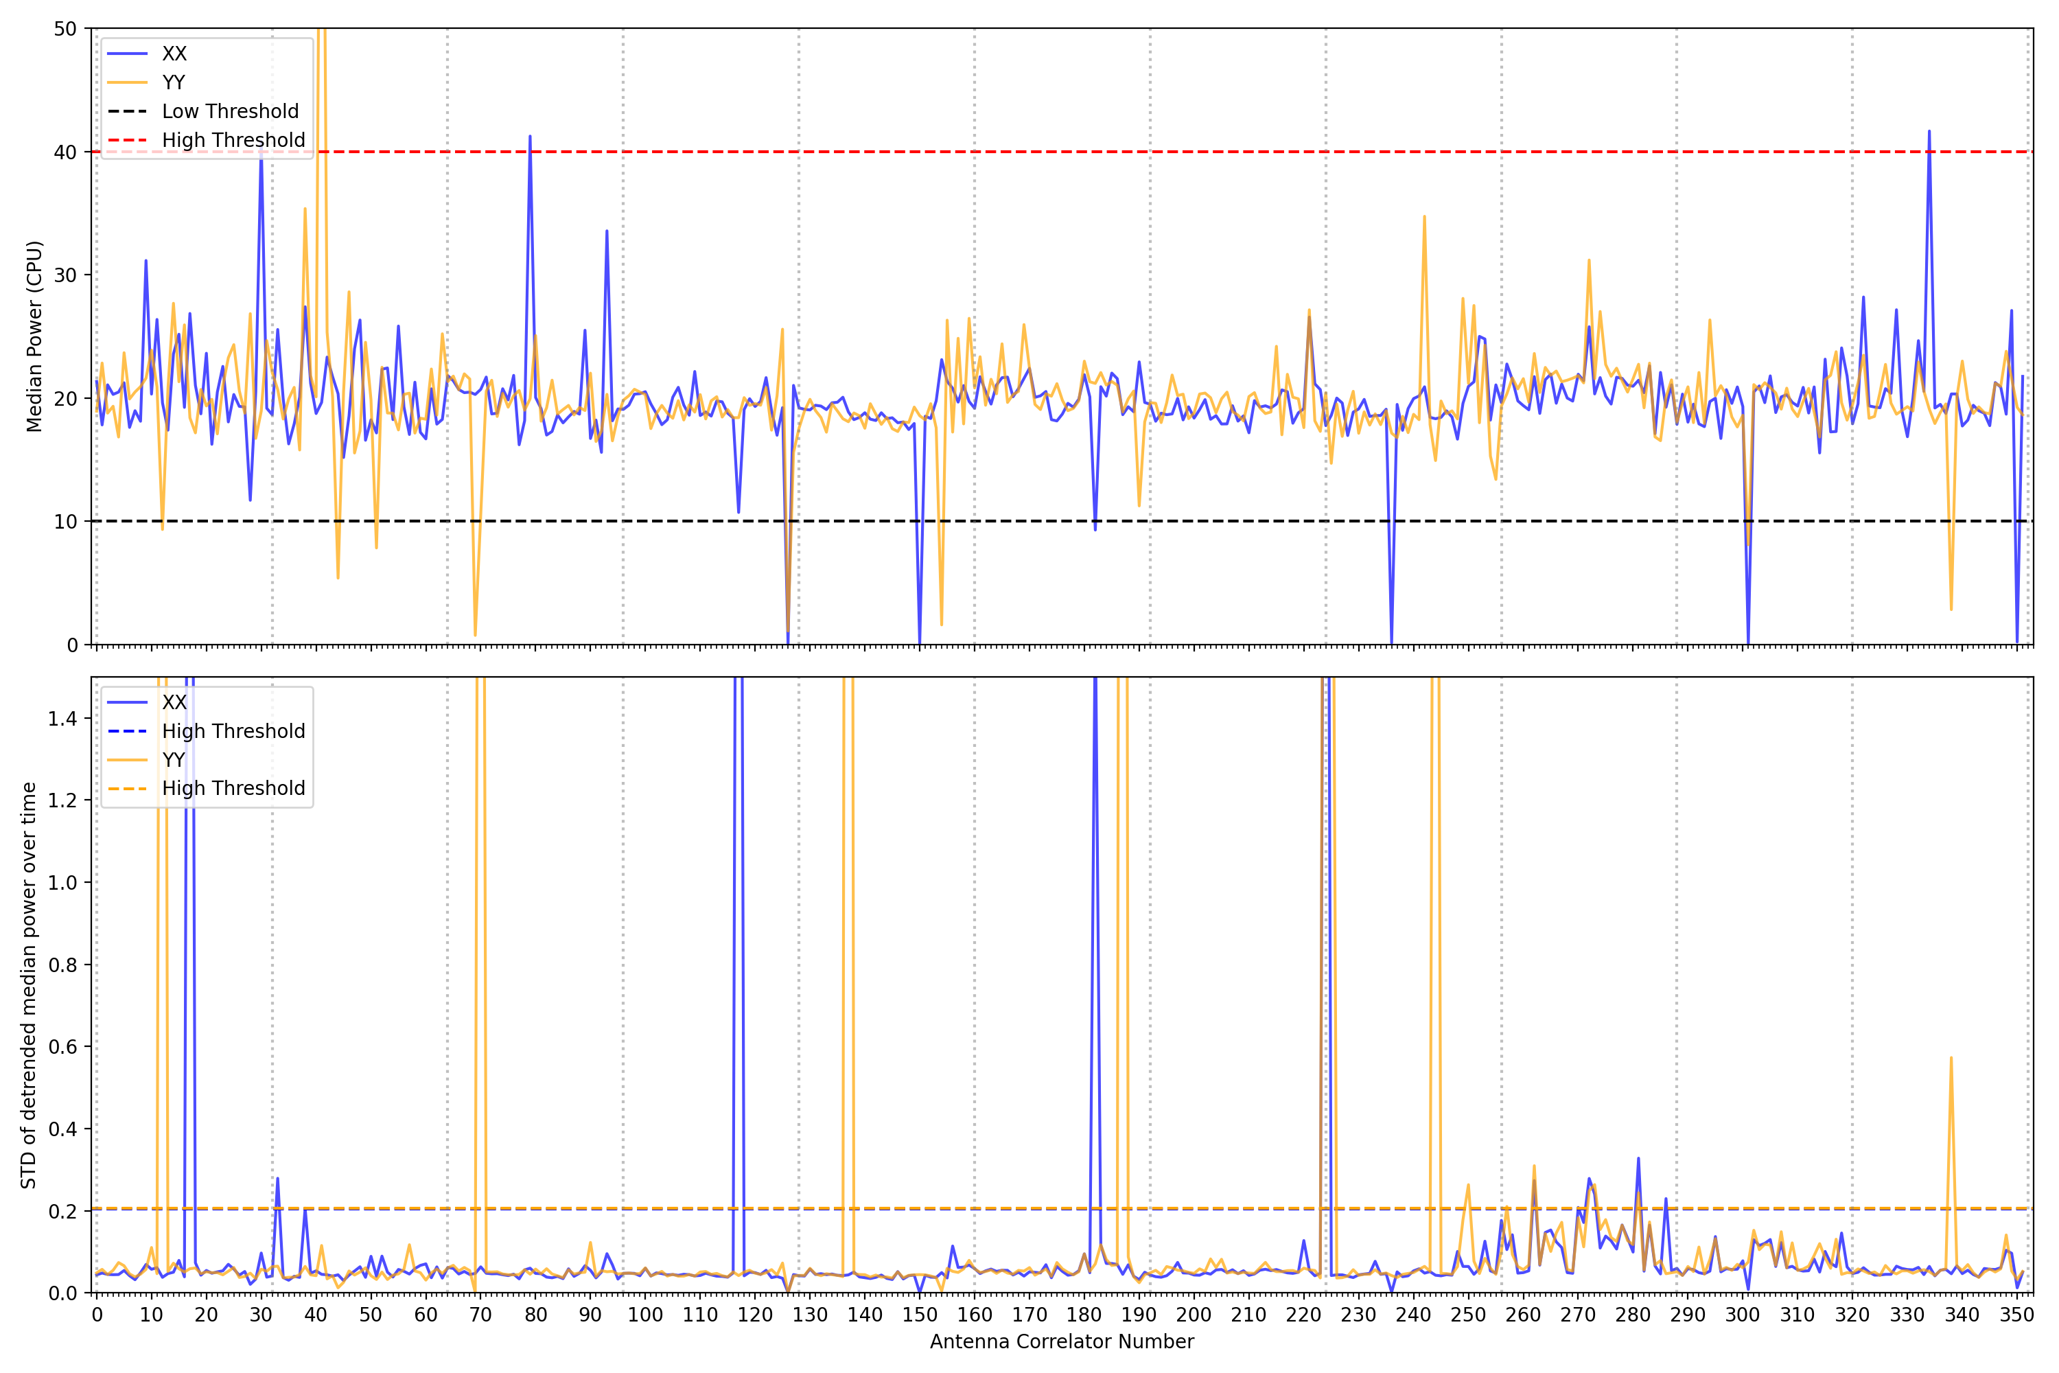Screen dimensions: 2059x1373
Task: Click the orange dashed High Threshold legend entry
Action: coord(233,788)
